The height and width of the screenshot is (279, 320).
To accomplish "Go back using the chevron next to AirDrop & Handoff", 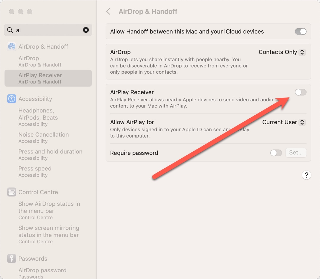I will [108, 11].
